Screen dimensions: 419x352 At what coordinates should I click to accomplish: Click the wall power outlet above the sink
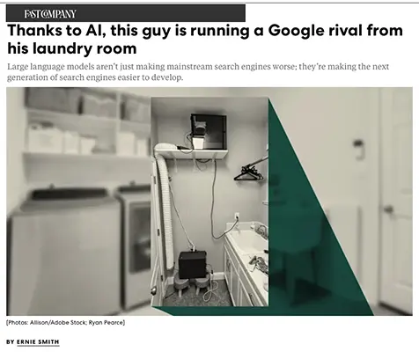[237, 216]
